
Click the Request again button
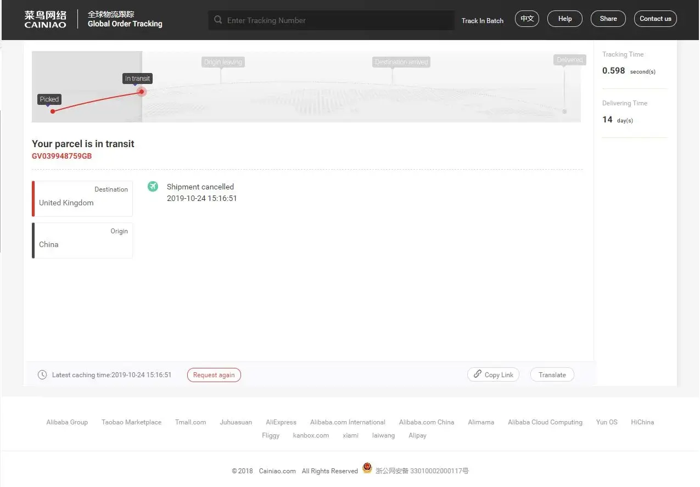coord(214,375)
